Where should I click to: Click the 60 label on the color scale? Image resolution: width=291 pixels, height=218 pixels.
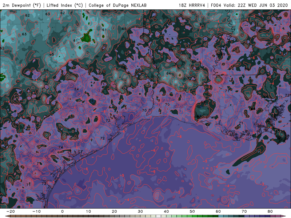pos(218,211)
